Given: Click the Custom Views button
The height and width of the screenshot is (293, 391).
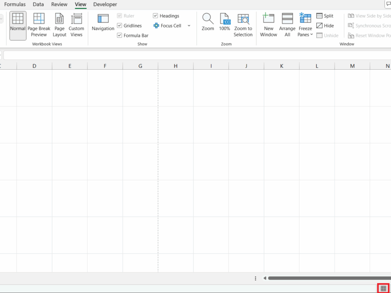Looking at the screenshot, I should tap(76, 24).
